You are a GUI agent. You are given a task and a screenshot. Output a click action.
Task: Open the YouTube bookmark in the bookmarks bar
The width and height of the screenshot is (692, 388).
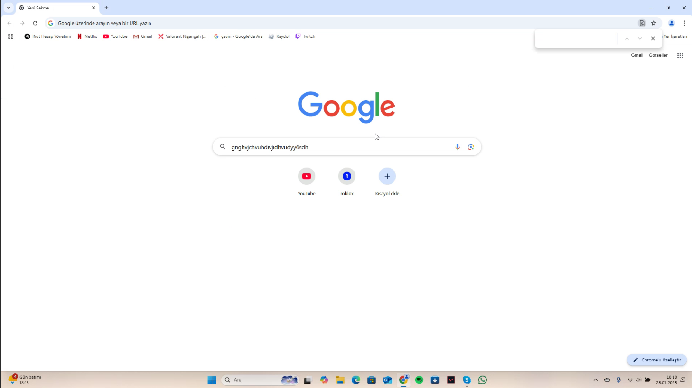115,36
